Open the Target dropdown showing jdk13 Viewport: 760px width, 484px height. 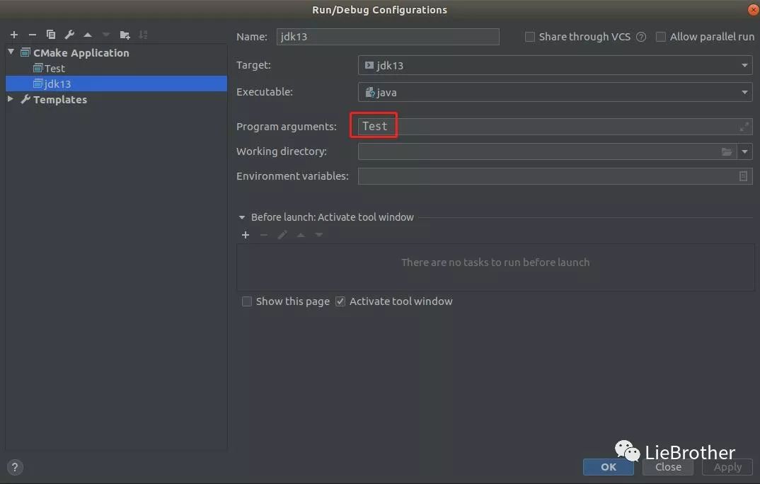555,65
